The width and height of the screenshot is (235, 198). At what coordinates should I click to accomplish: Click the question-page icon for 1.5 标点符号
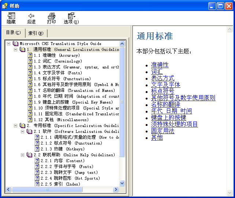(x=30, y=79)
